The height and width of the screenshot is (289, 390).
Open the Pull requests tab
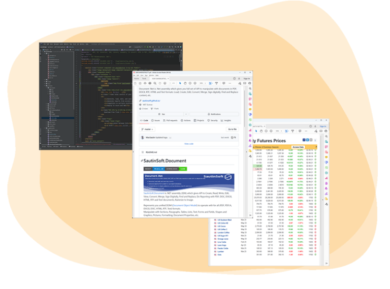(x=171, y=120)
